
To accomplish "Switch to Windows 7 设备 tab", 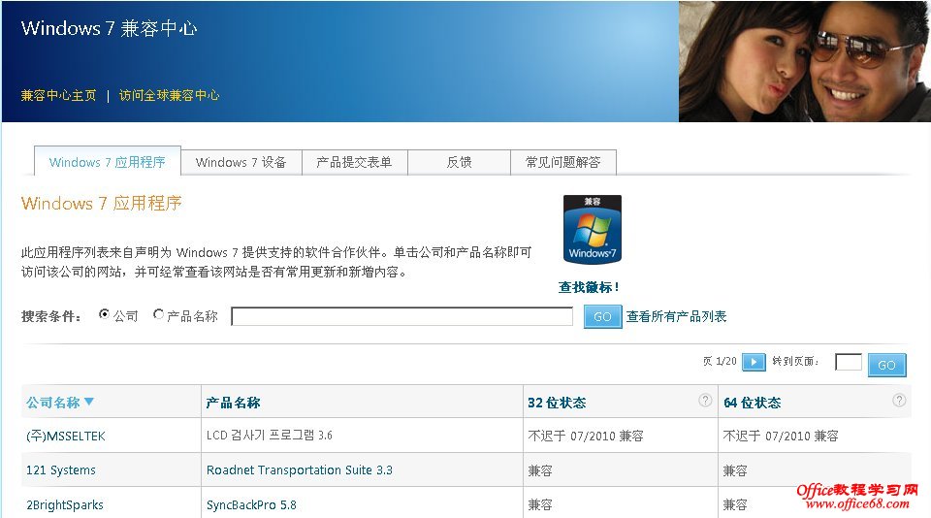I will [241, 162].
